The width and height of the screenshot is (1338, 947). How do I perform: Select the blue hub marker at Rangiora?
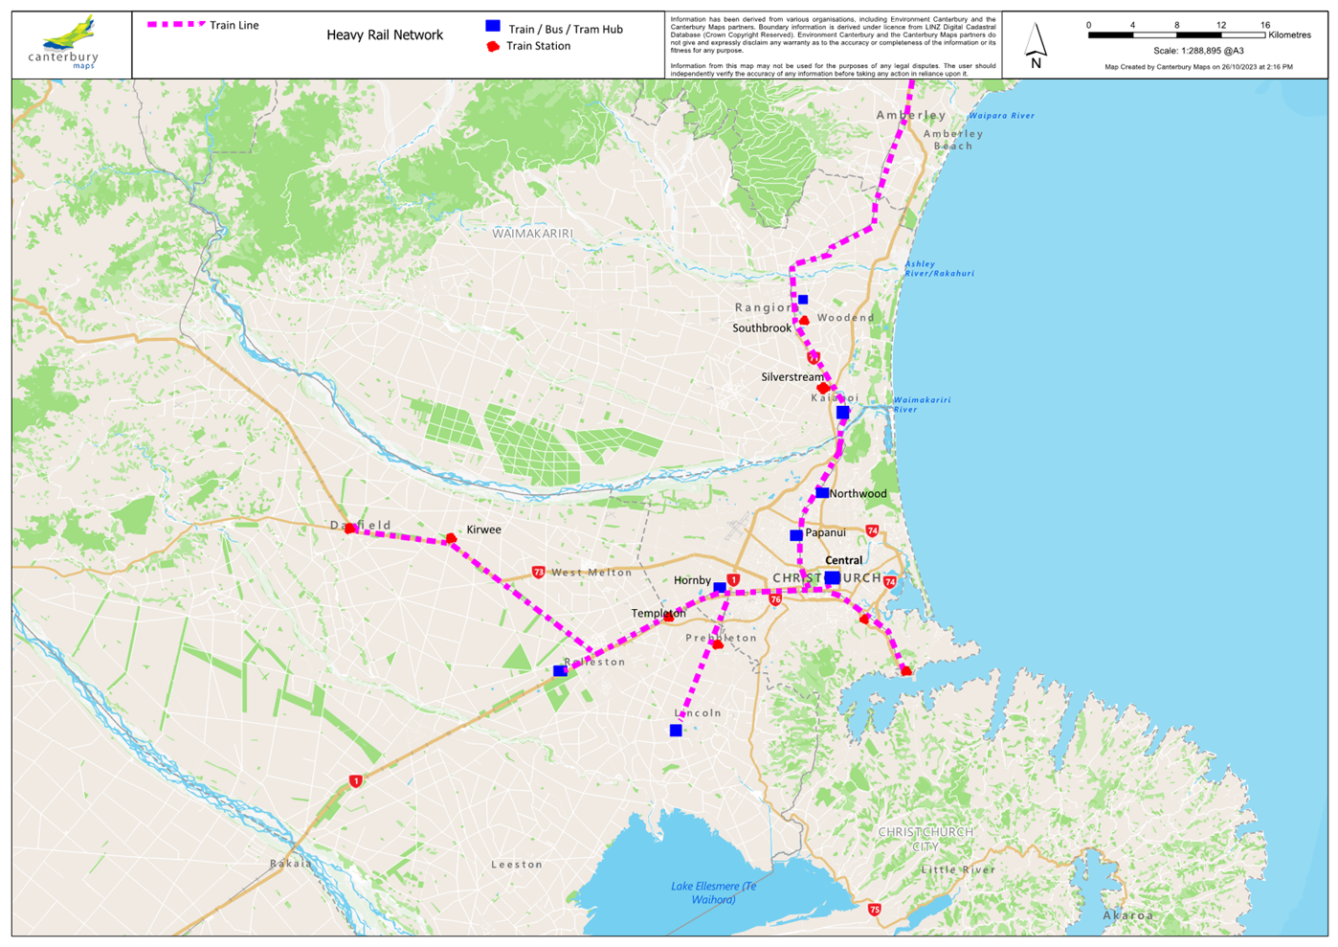point(803,300)
